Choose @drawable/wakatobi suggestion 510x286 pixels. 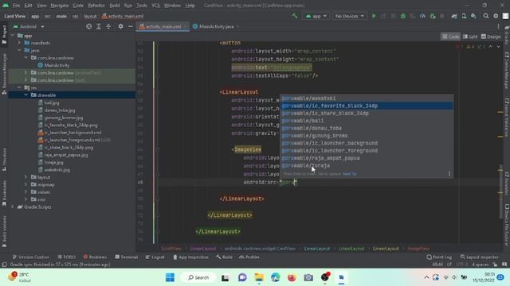tap(367, 99)
